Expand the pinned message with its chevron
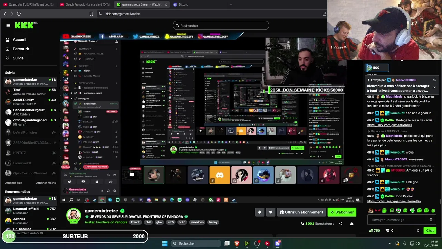Image resolution: width=442 pixels, height=249 pixels. pyautogui.click(x=434, y=87)
